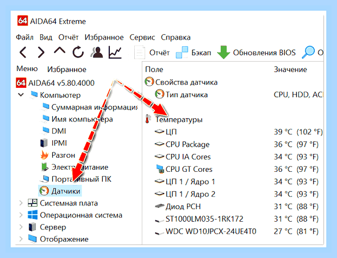Switch to the Избранное tab in left panel

(x=67, y=69)
